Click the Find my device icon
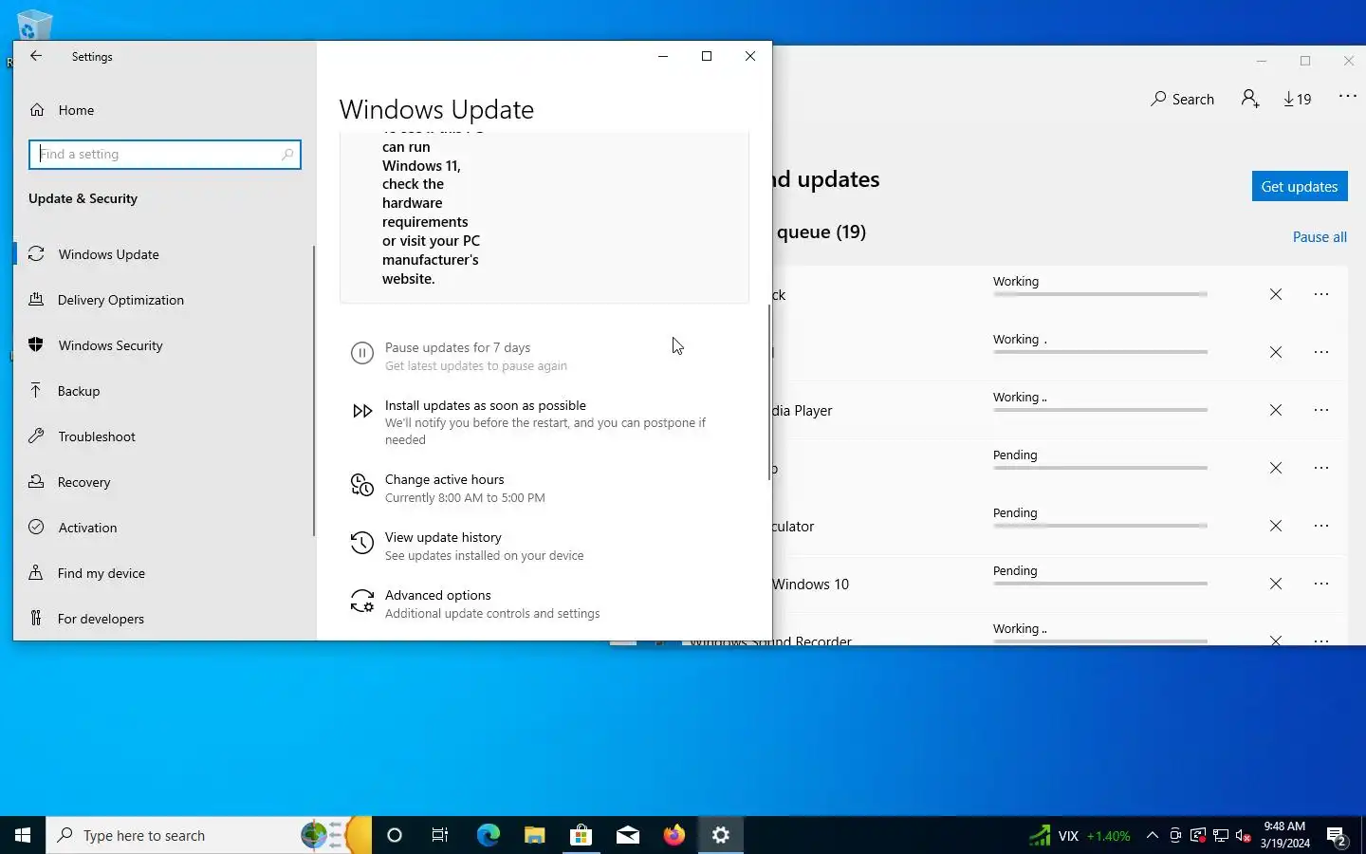The width and height of the screenshot is (1366, 854). click(x=36, y=573)
